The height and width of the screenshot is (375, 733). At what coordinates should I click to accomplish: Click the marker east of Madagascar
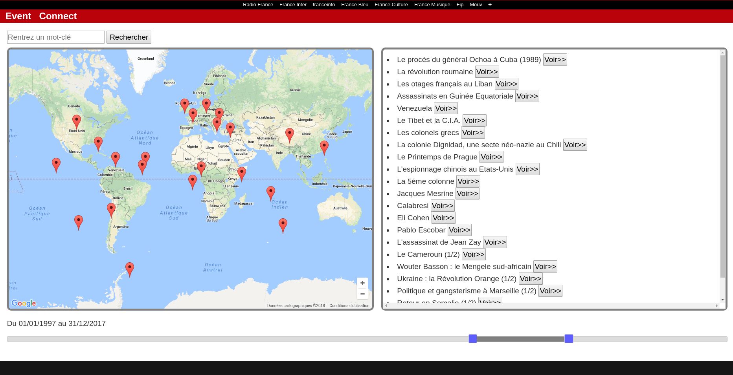coord(271,194)
